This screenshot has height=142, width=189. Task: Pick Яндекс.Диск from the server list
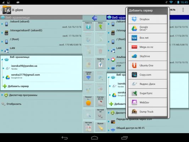click(x=148, y=84)
